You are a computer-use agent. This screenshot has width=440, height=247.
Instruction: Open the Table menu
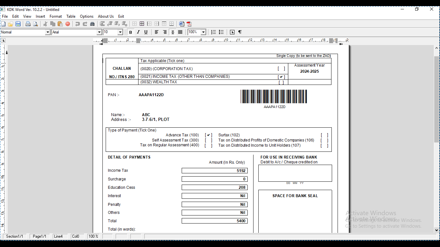coord(71,16)
